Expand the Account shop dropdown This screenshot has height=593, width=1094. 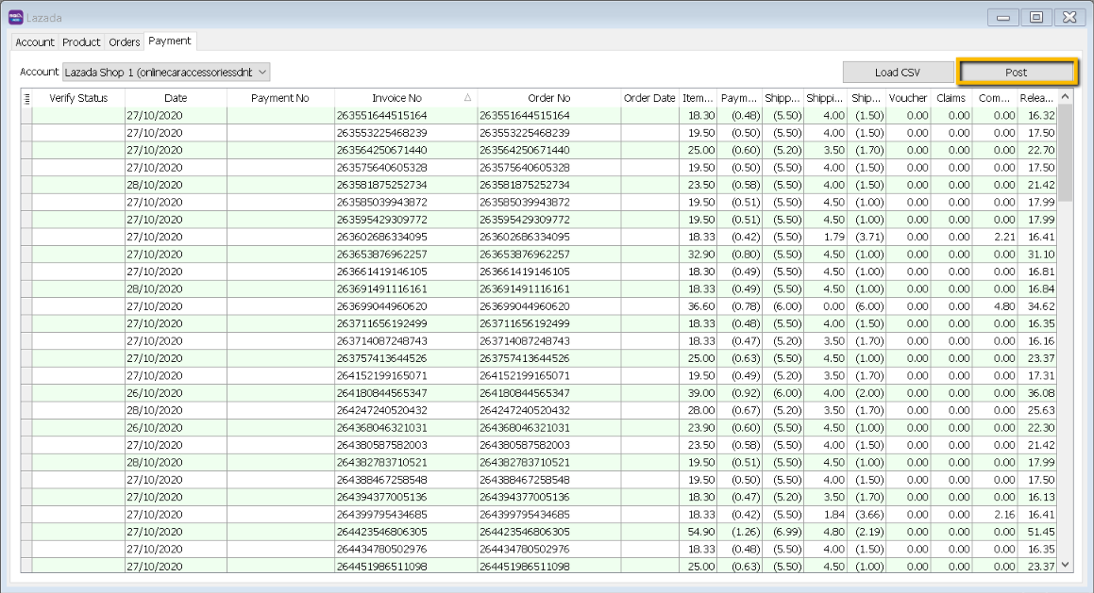[x=262, y=72]
